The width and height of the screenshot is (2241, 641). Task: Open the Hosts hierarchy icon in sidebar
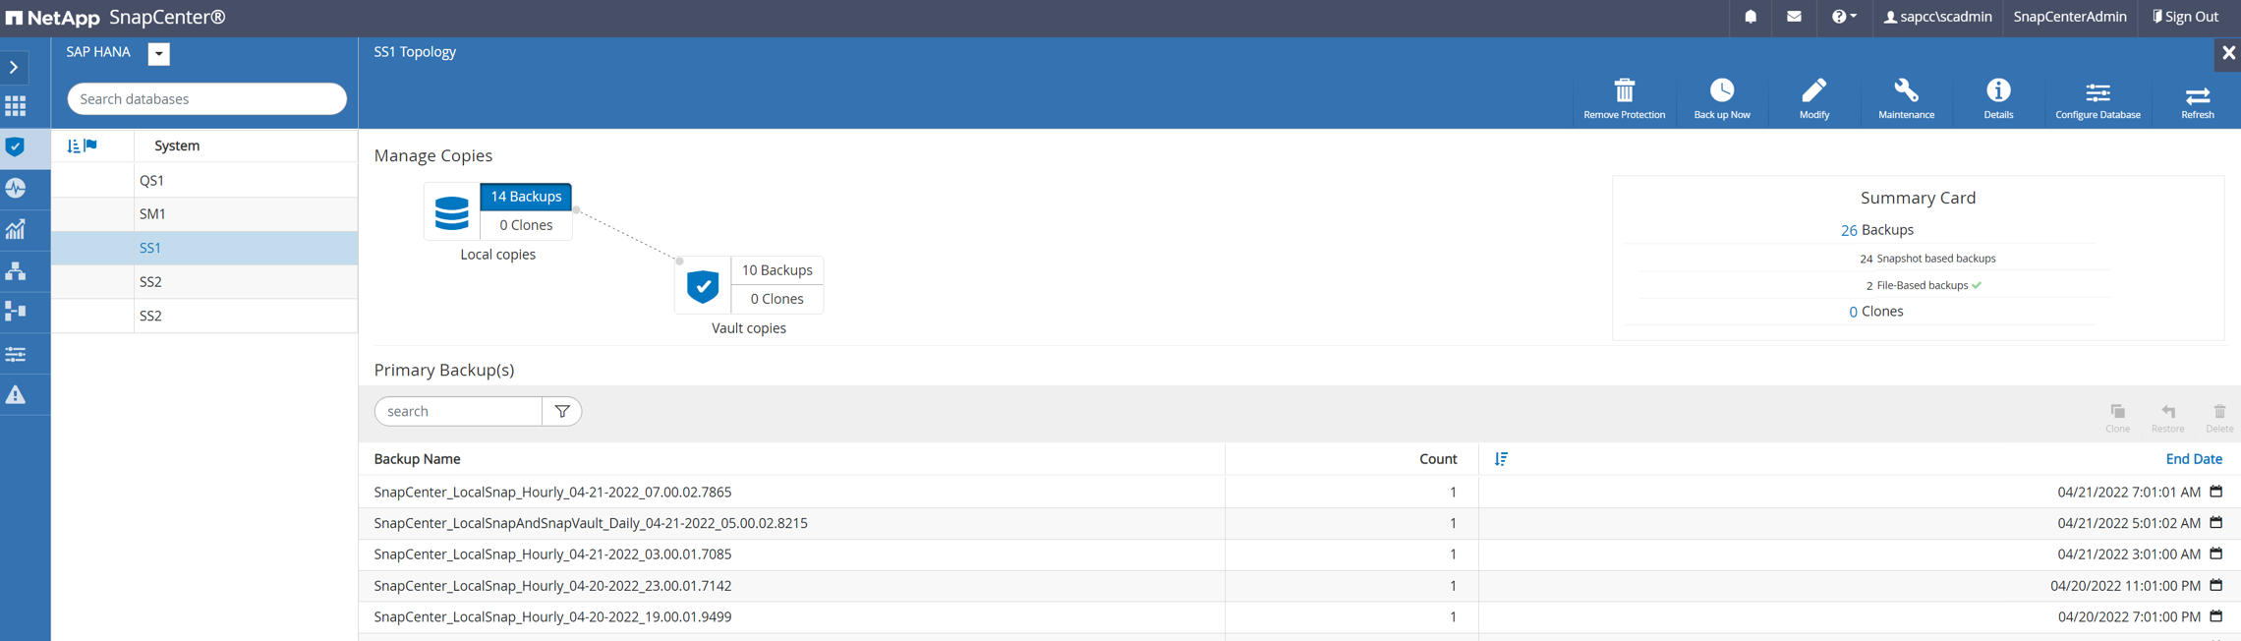tap(16, 270)
